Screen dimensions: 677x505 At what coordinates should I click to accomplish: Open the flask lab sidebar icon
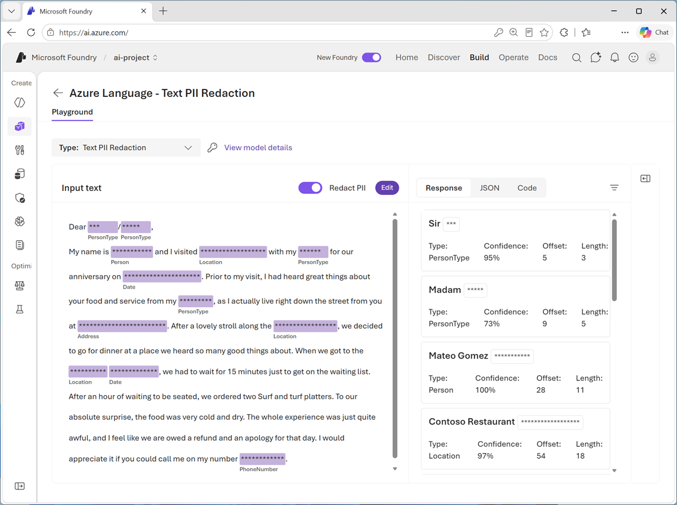[20, 309]
